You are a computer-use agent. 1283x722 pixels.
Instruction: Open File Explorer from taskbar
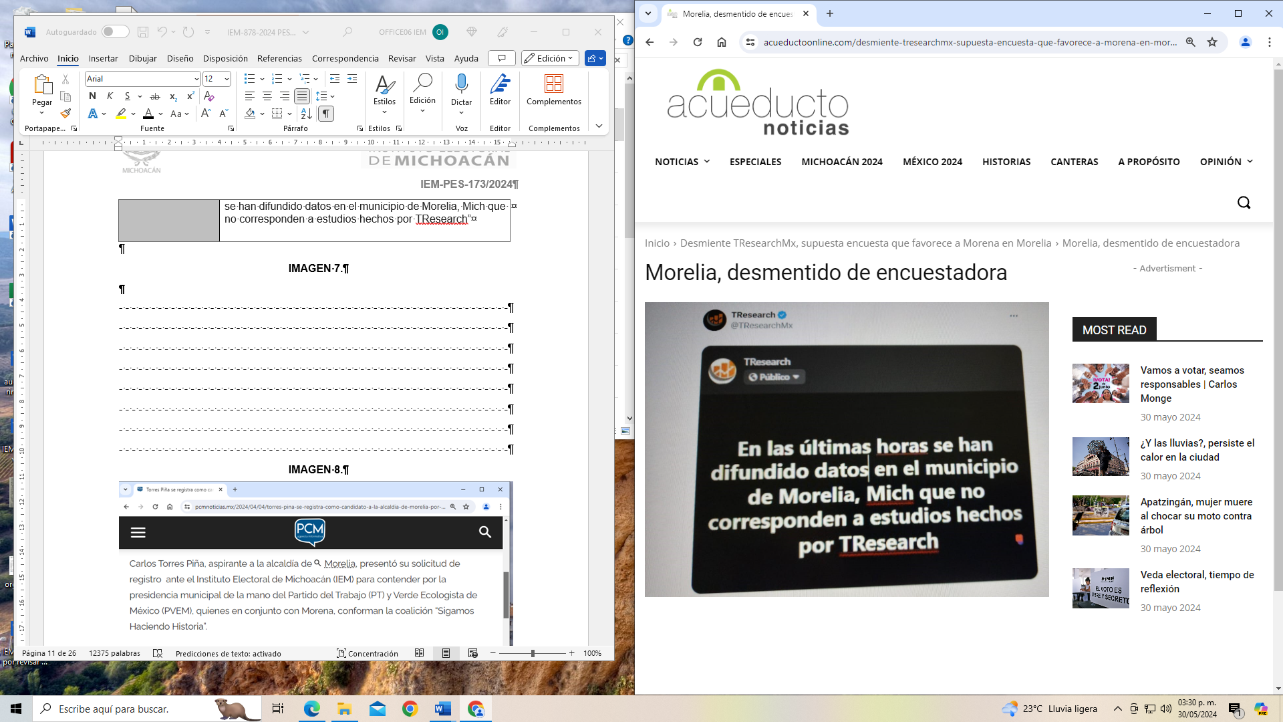click(344, 709)
